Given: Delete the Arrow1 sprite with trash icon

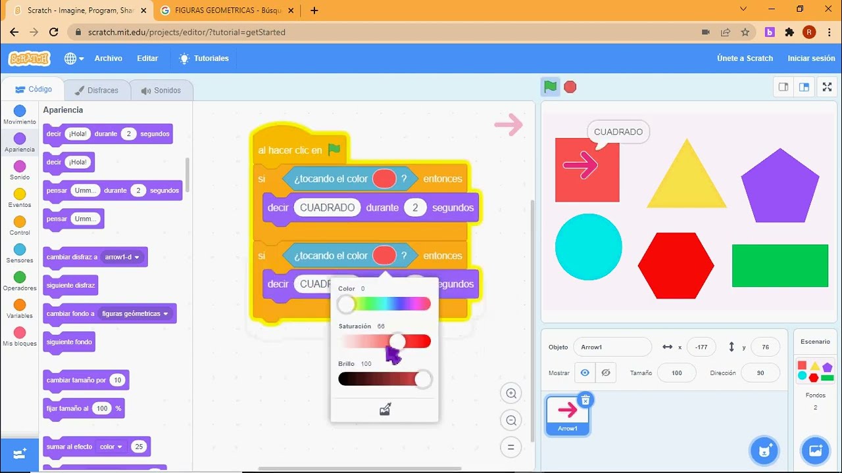Looking at the screenshot, I should [585, 399].
